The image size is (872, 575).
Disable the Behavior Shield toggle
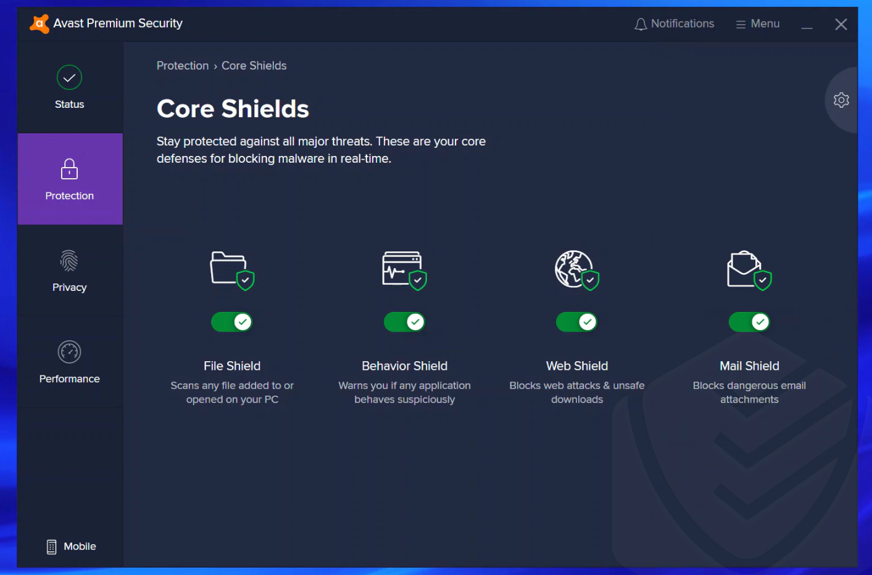pos(404,322)
